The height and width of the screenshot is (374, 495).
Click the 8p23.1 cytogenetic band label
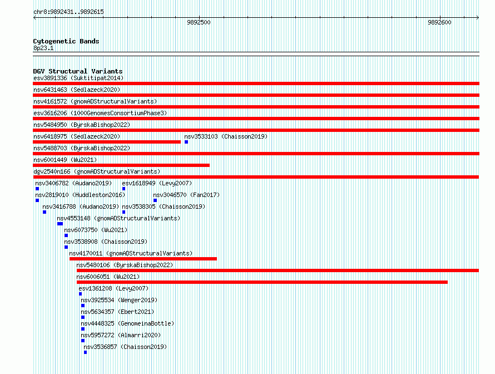(43, 48)
